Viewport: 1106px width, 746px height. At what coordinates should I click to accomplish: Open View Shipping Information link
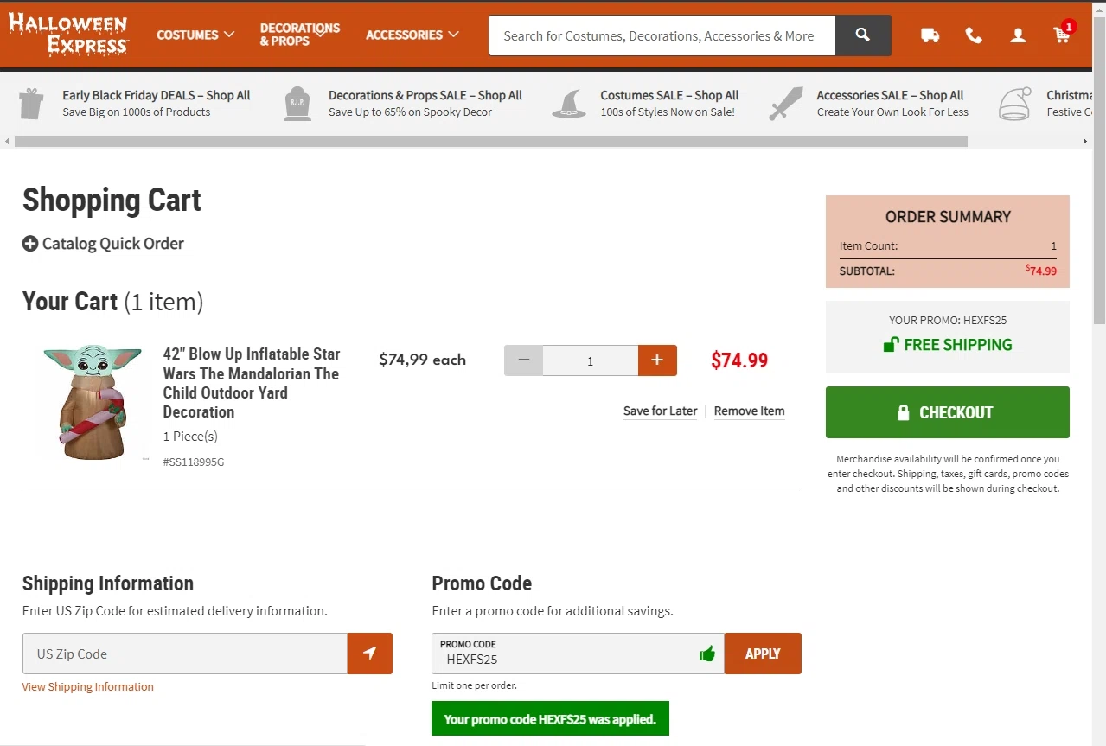88,687
